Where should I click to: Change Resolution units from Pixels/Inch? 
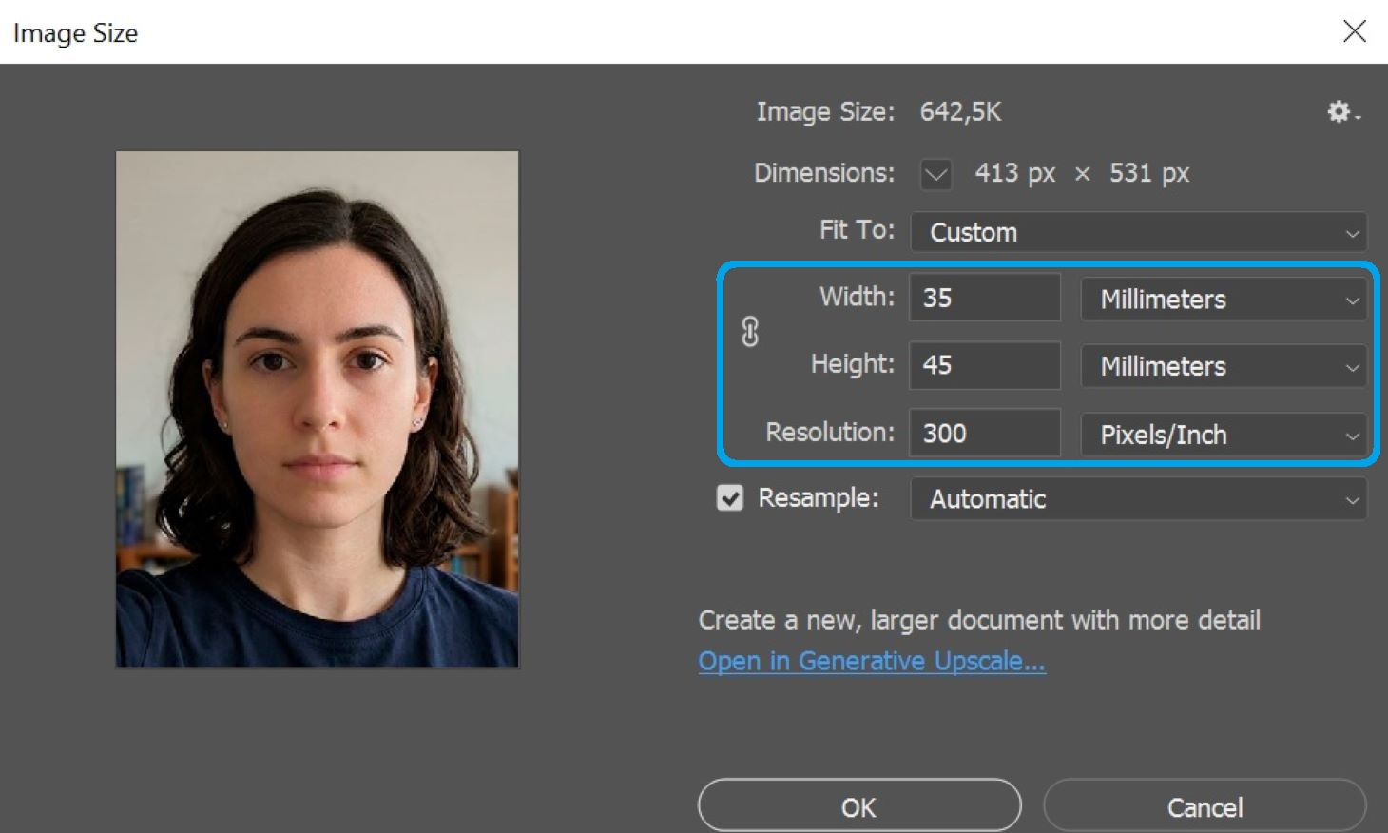(1224, 435)
